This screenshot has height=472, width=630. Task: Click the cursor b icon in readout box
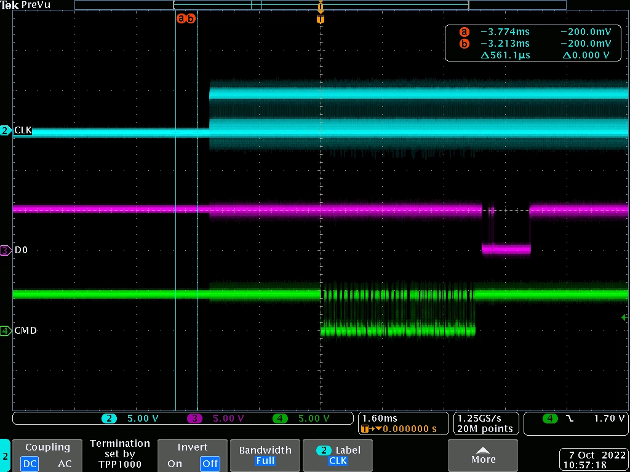click(x=464, y=44)
